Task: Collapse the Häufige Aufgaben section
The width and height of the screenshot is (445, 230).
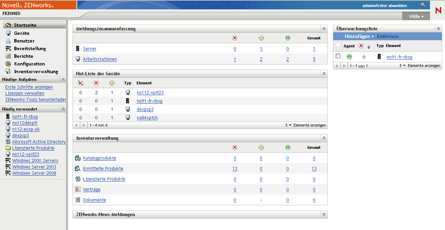Action: (63, 79)
